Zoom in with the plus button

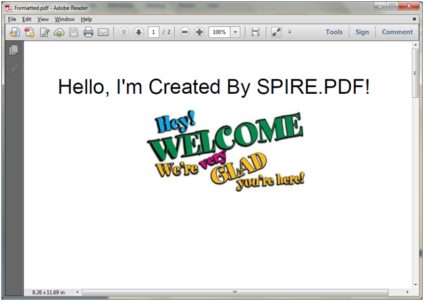[199, 32]
